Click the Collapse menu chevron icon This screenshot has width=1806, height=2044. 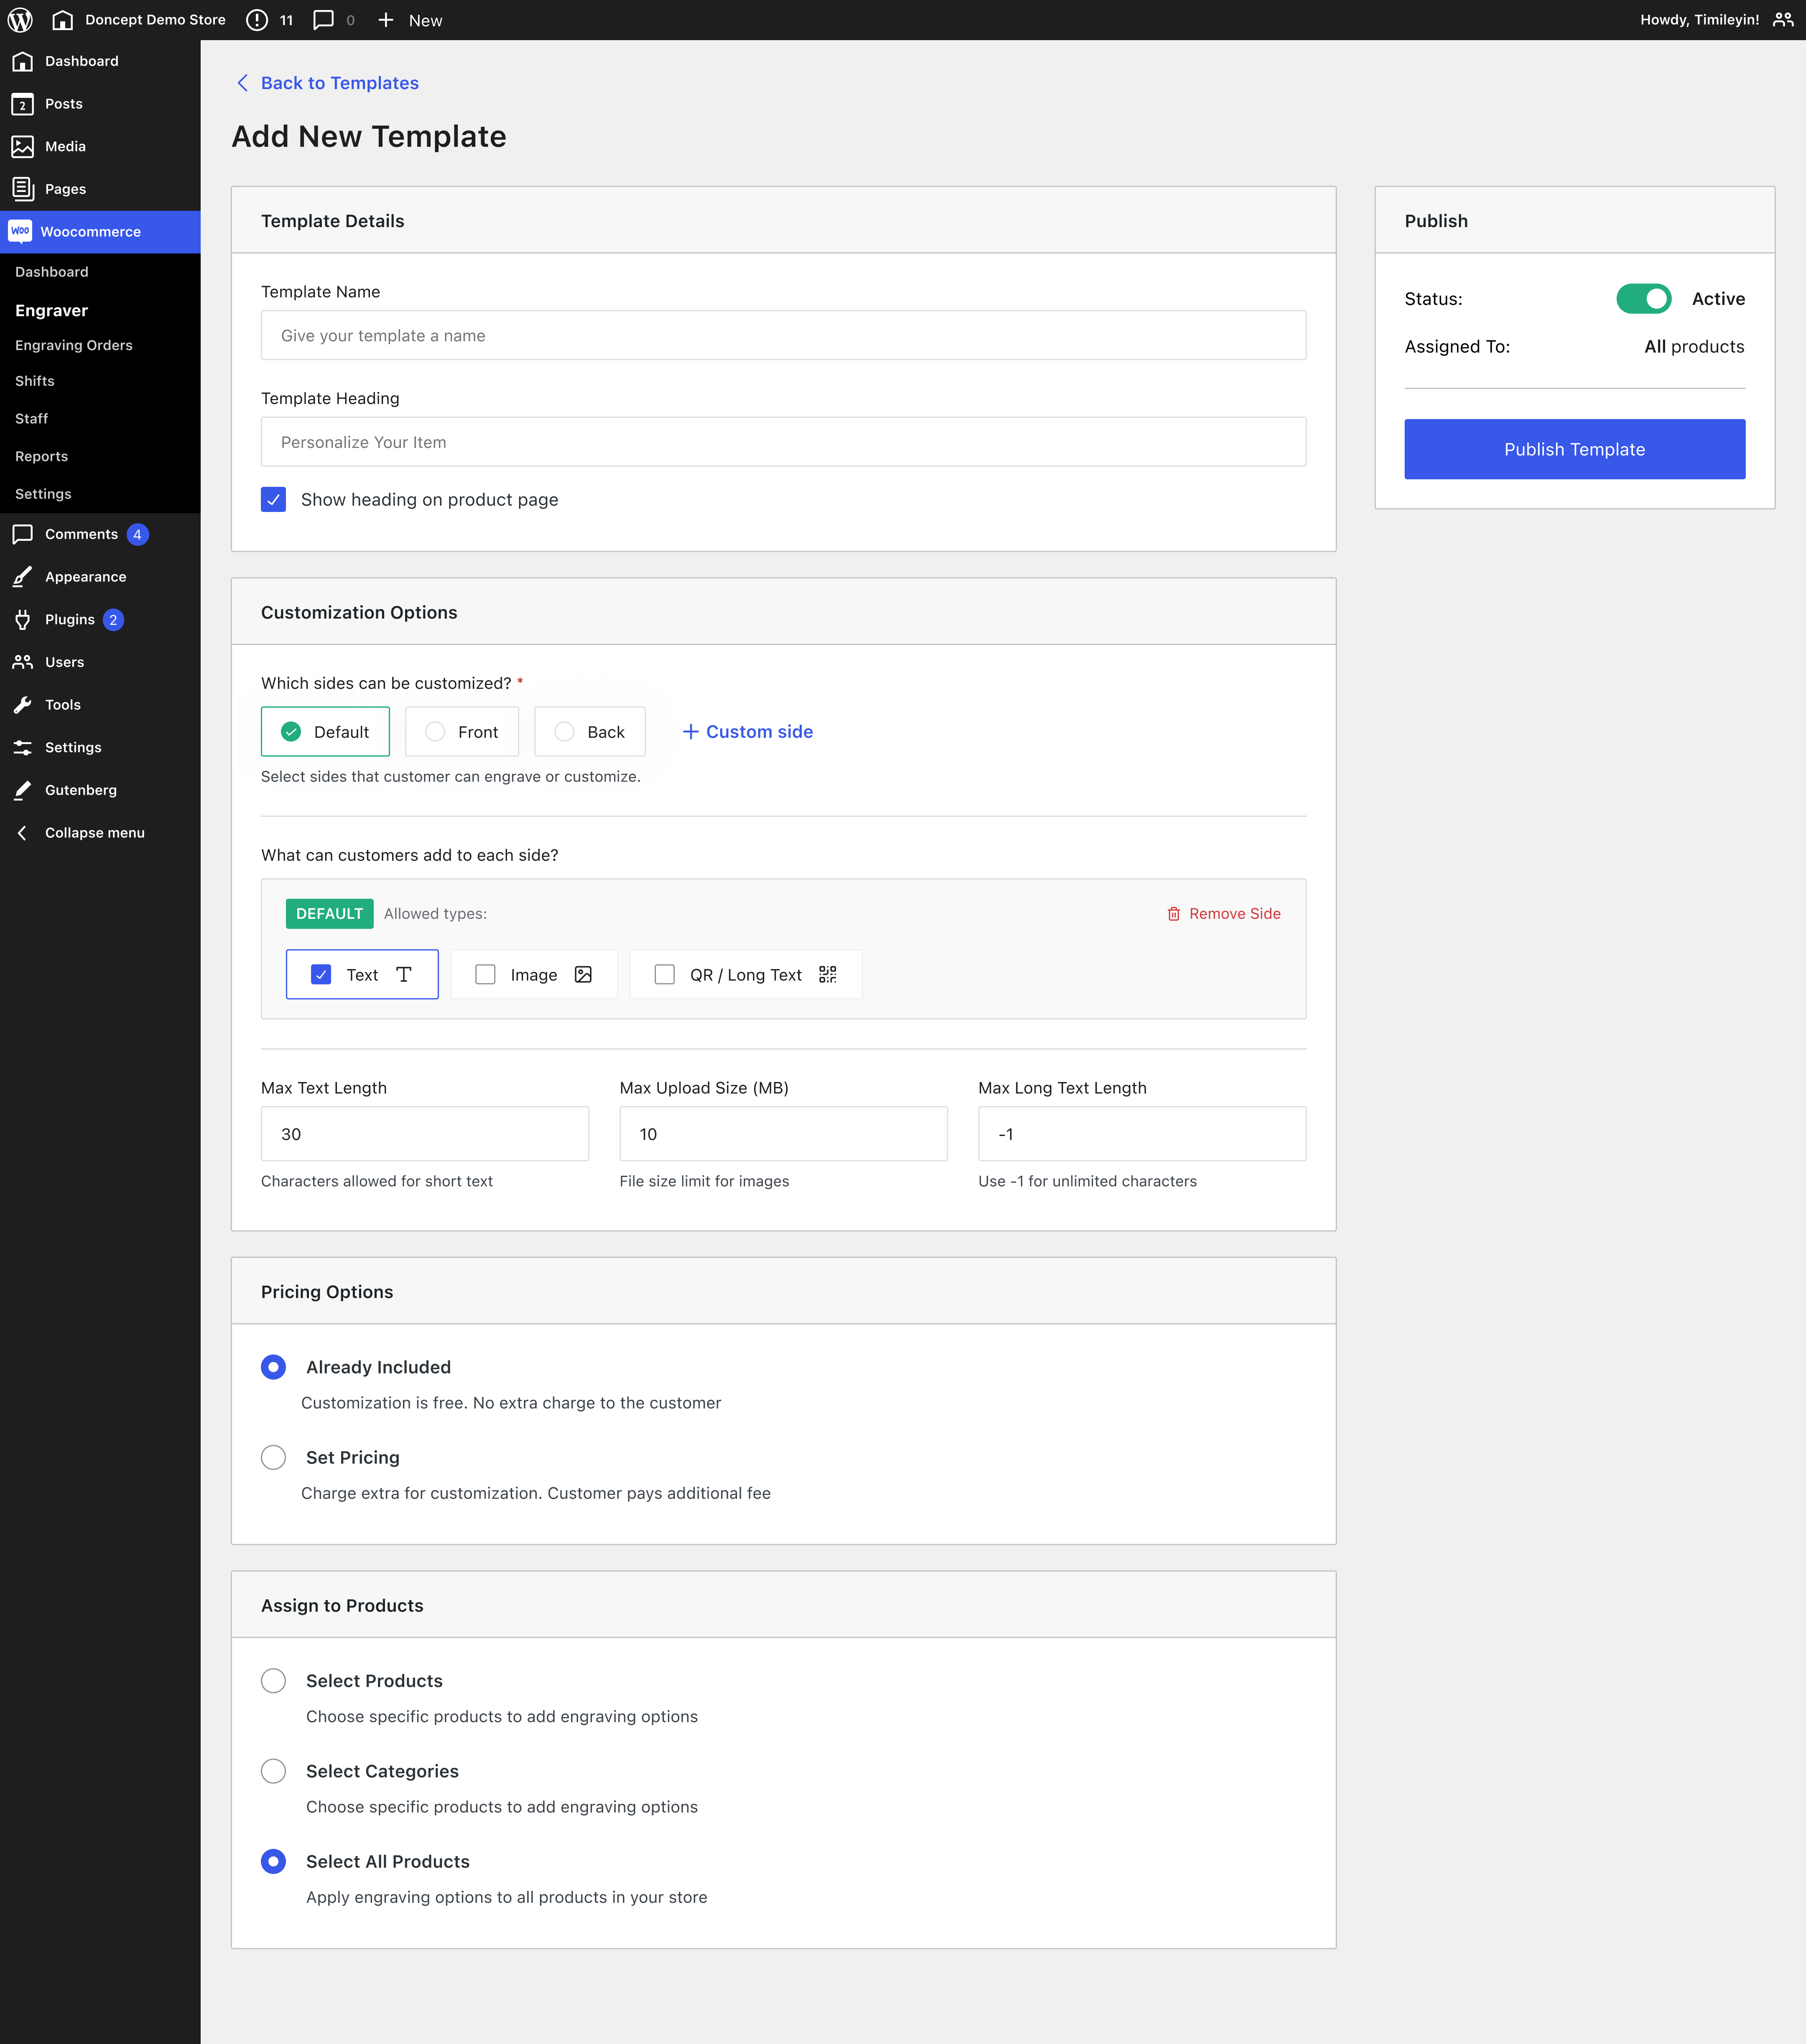23,833
